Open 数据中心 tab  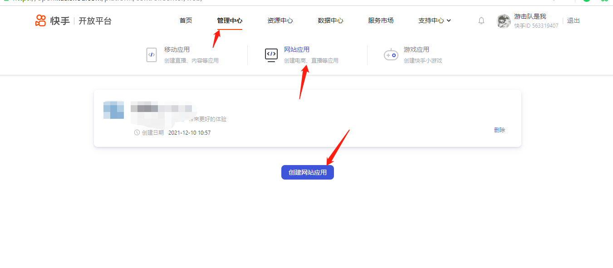pyautogui.click(x=330, y=20)
